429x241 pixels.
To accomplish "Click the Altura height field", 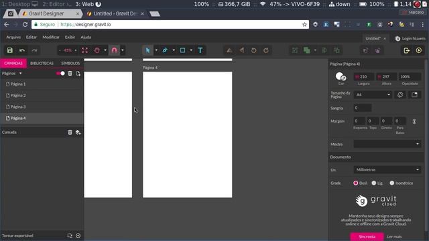I will [x=386, y=77].
